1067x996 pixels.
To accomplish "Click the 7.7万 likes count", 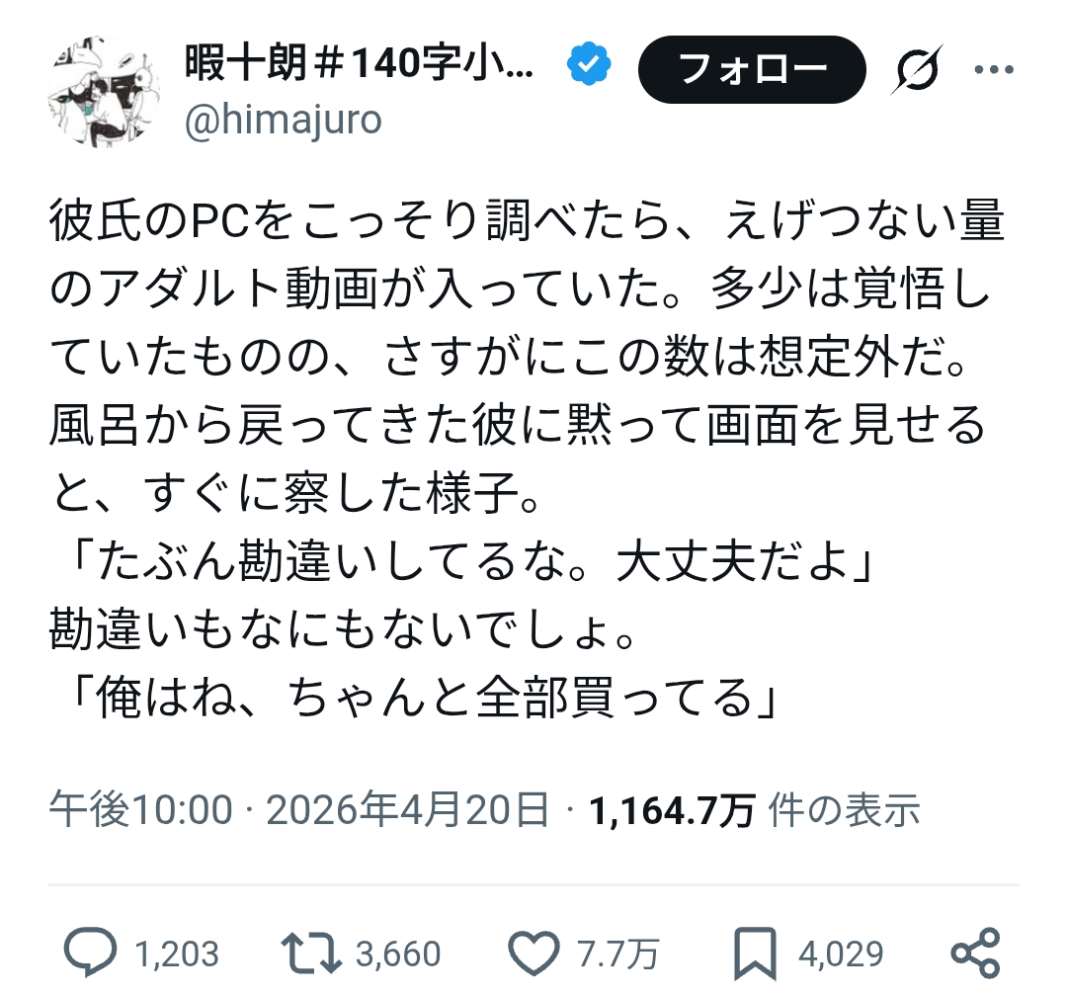I will pyautogui.click(x=616, y=954).
